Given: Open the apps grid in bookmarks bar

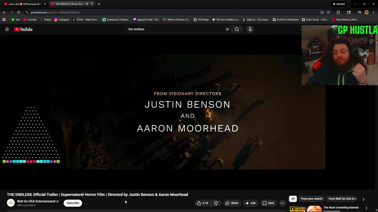Looking at the screenshot, I should coord(4,19).
